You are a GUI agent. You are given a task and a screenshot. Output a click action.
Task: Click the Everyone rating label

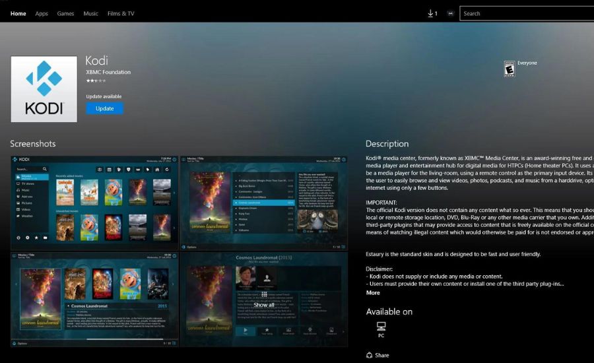[x=527, y=63]
